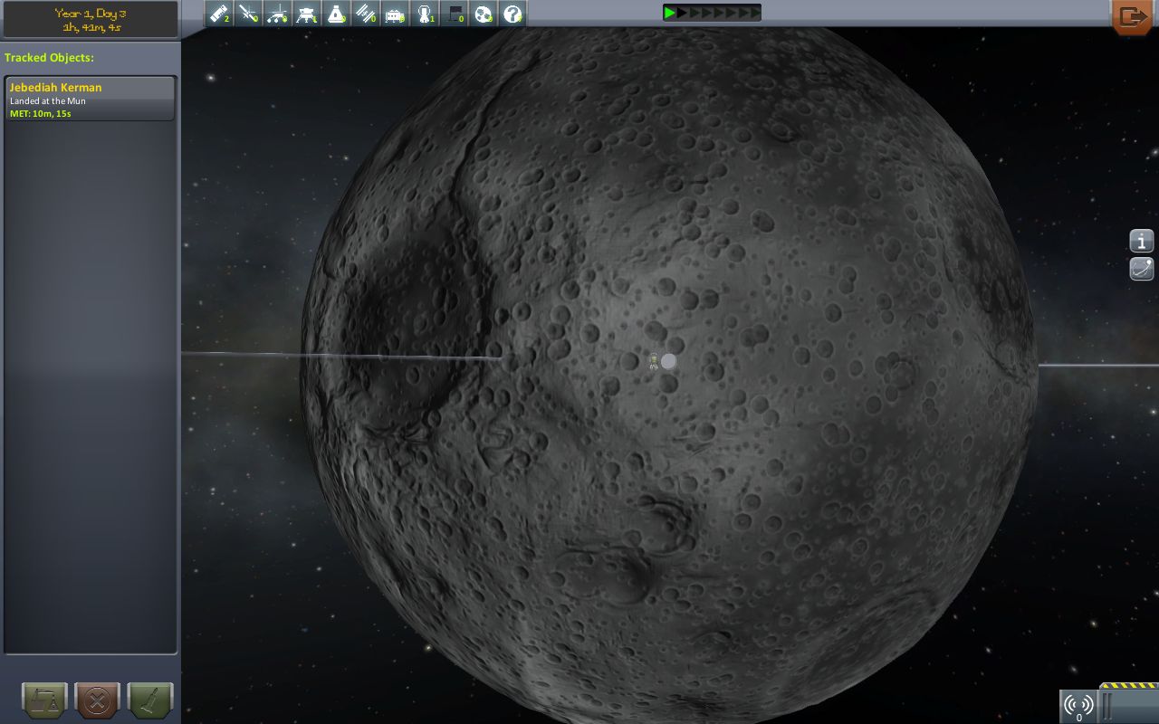This screenshot has width=1159, height=724.
Task: Toggle the EVA Kerbal filter
Action: [x=425, y=14]
